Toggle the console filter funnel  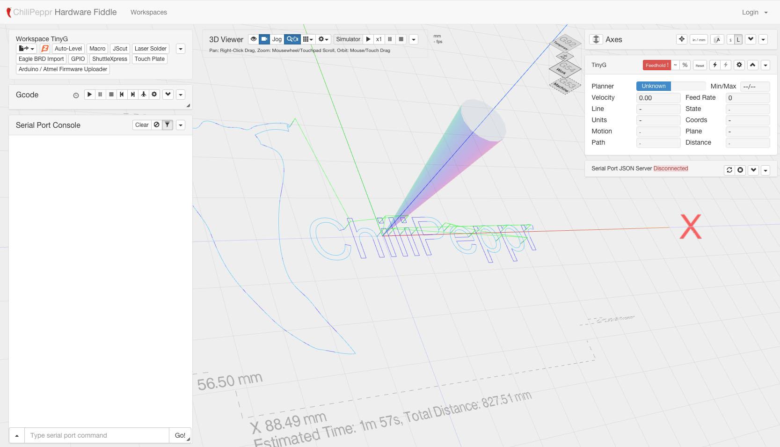point(168,125)
